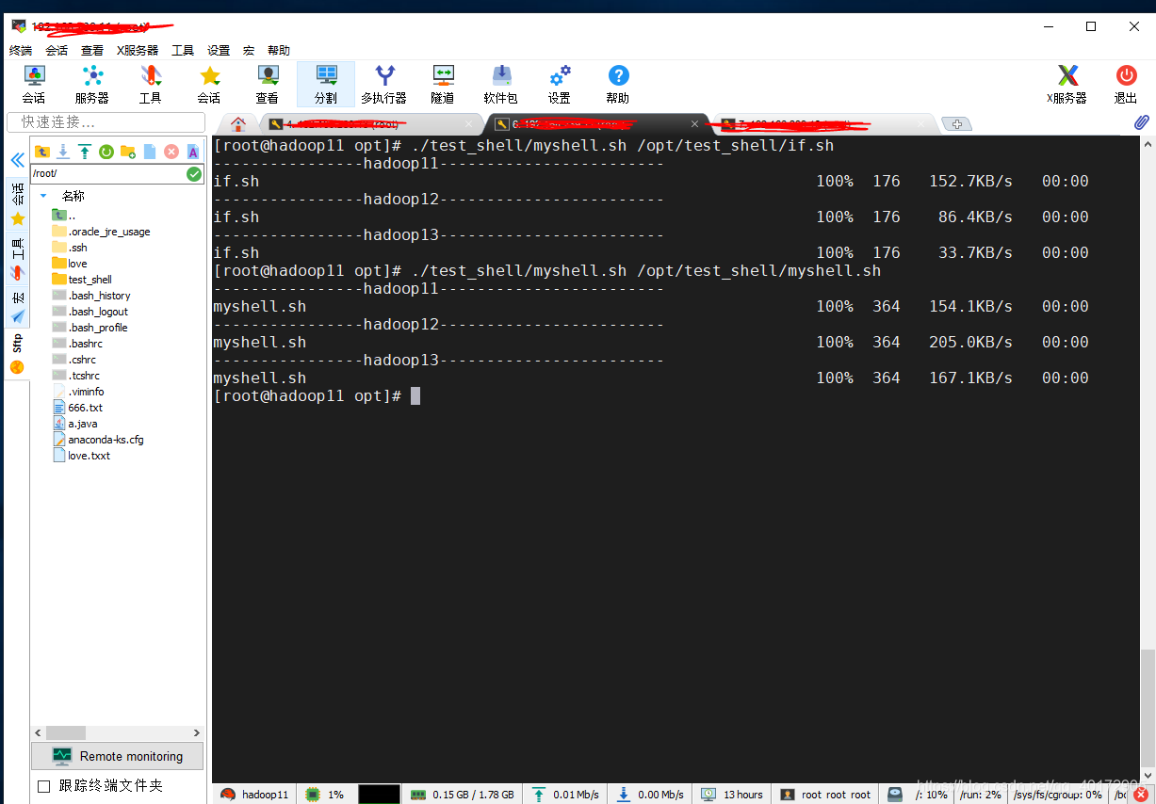This screenshot has width=1156, height=804.
Task: Select the test_shell folder
Action: coord(82,280)
